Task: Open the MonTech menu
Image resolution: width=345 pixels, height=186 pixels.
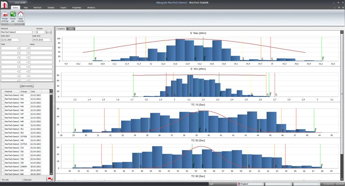Action: (37, 8)
